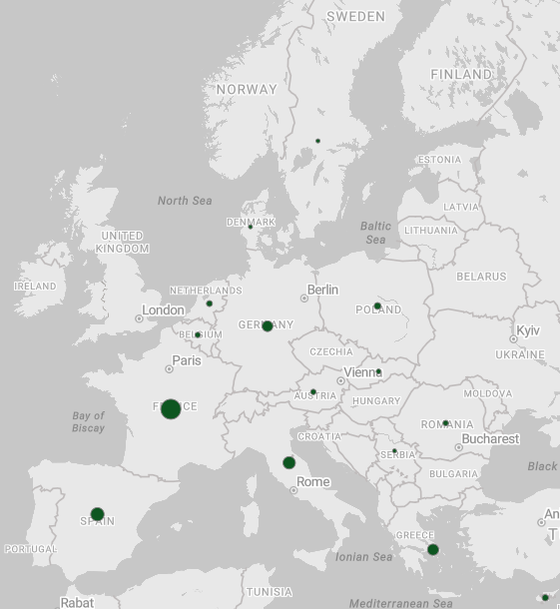
Task: Click the green dot over Germany
Action: coord(268,325)
